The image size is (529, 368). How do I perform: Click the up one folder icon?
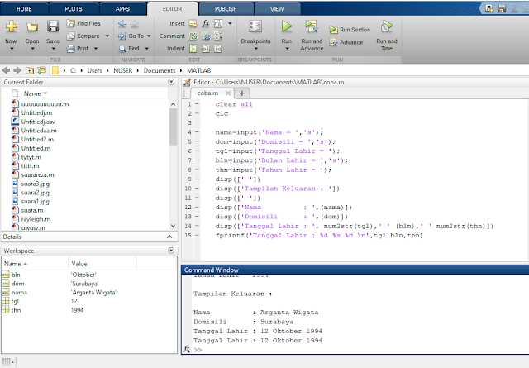point(30,70)
